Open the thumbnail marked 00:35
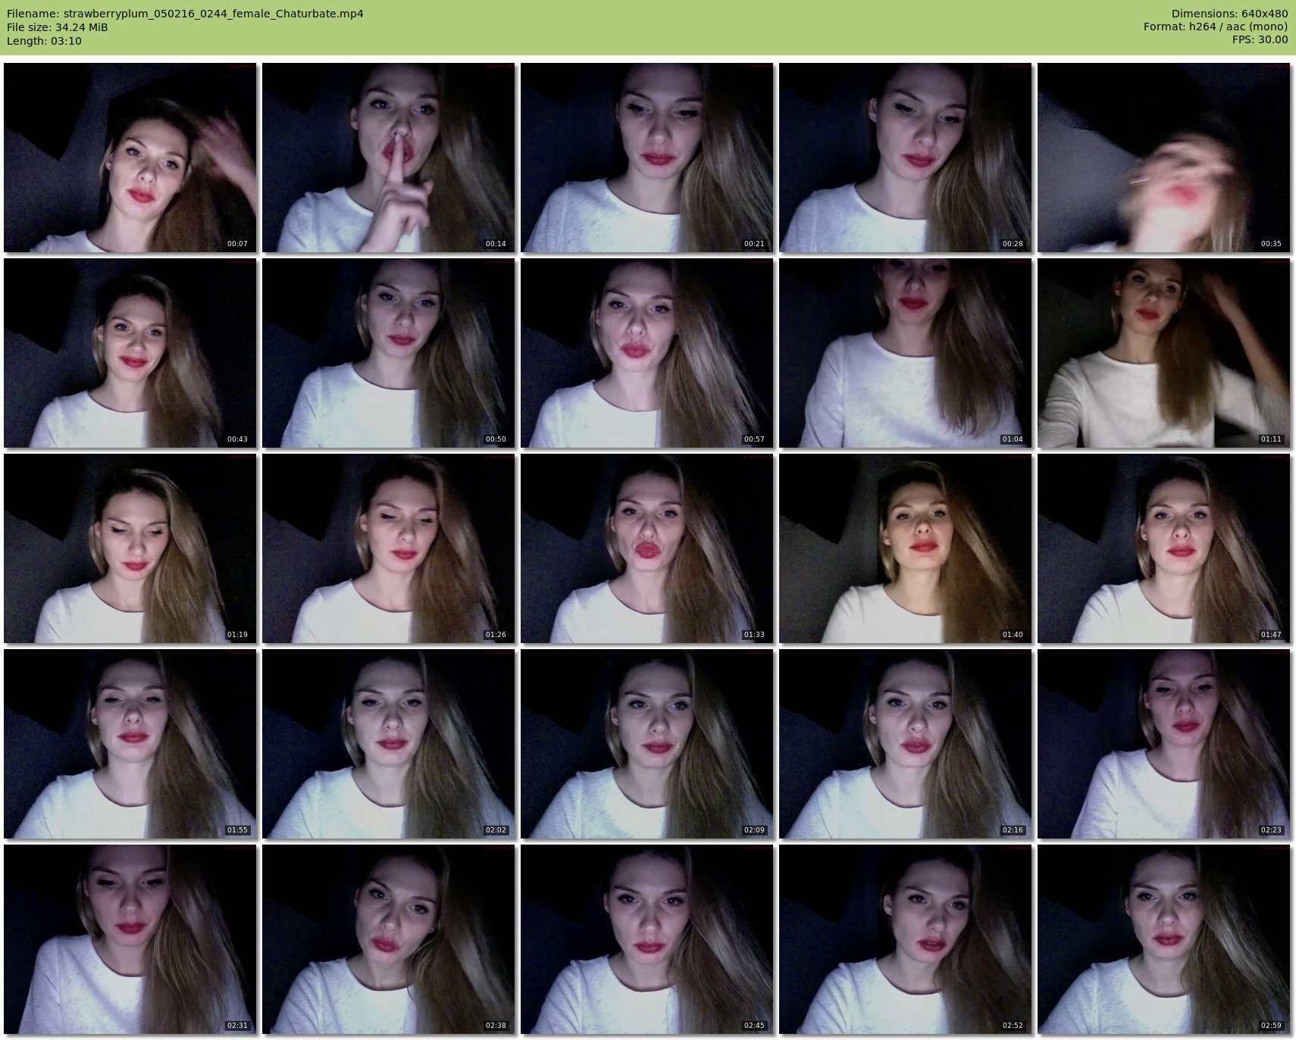The image size is (1296, 1040). pyautogui.click(x=1163, y=158)
